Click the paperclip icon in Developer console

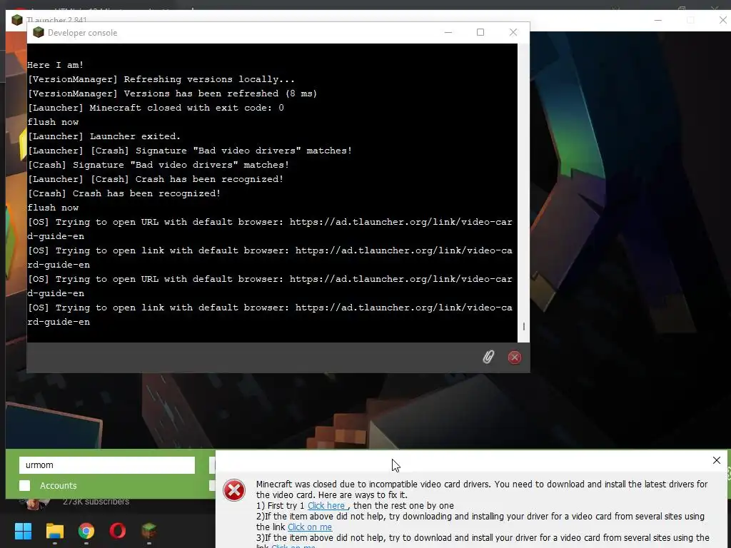click(488, 357)
